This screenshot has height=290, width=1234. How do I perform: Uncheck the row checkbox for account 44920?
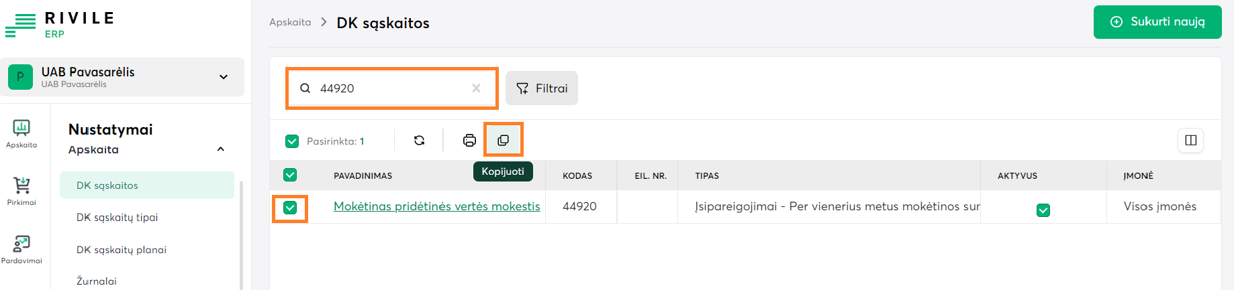290,208
